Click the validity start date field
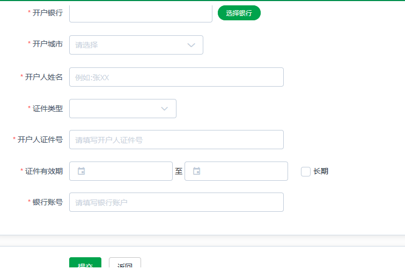The width and height of the screenshot is (405, 269). click(127, 171)
